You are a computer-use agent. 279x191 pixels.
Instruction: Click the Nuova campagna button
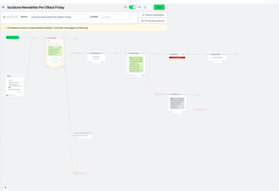[x=153, y=15]
